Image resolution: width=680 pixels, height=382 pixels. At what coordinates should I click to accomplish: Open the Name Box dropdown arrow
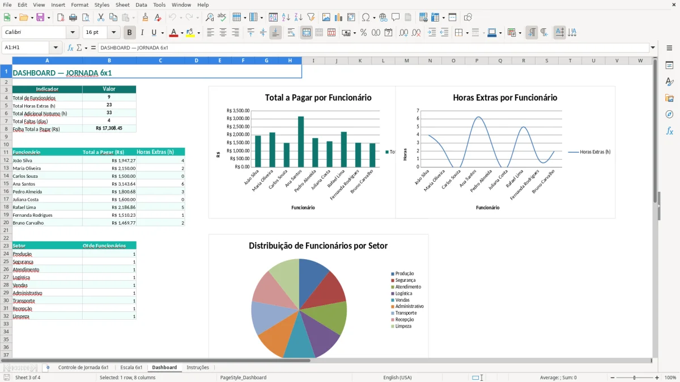pos(56,48)
